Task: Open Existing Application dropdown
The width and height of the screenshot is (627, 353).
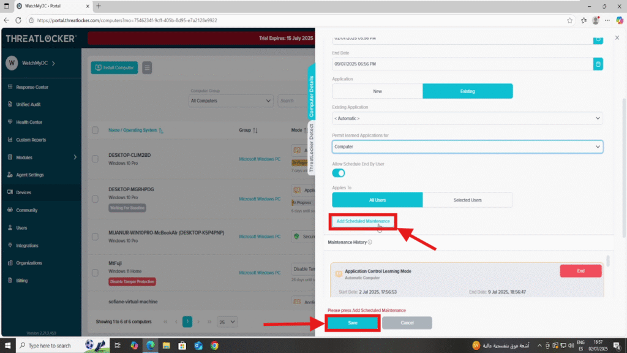Action: tap(467, 118)
